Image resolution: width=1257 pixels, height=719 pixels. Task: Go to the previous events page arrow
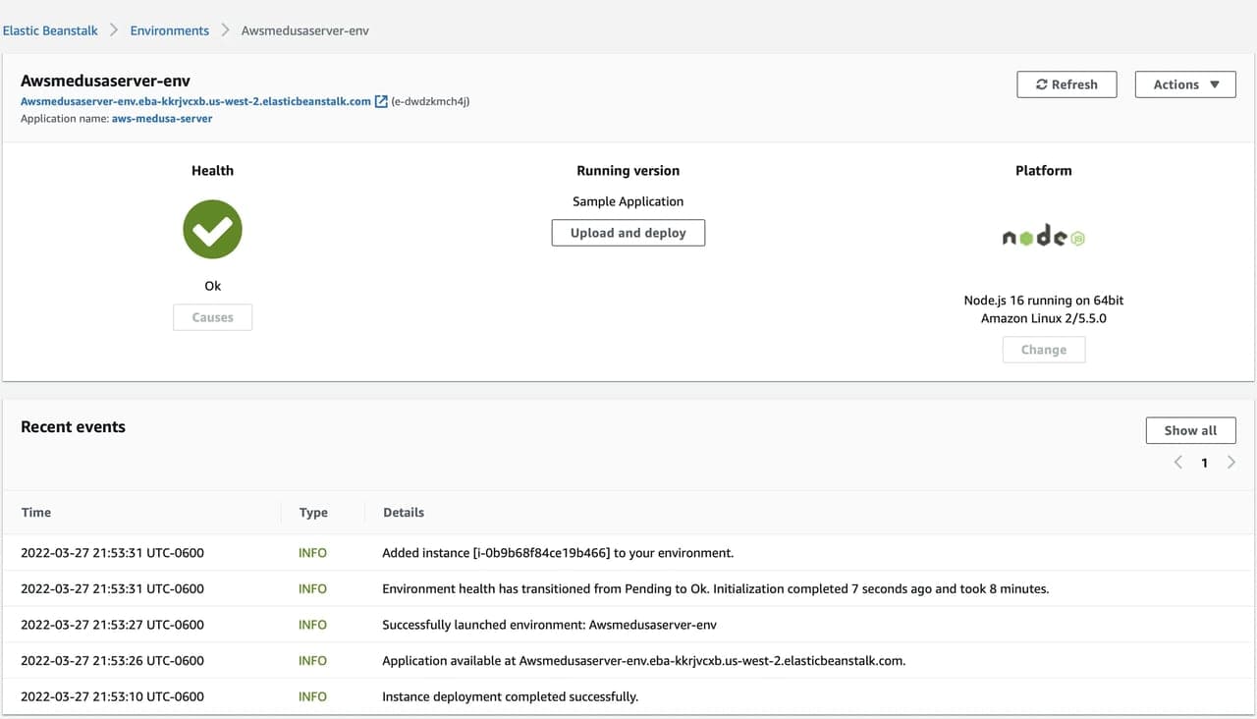point(1178,463)
